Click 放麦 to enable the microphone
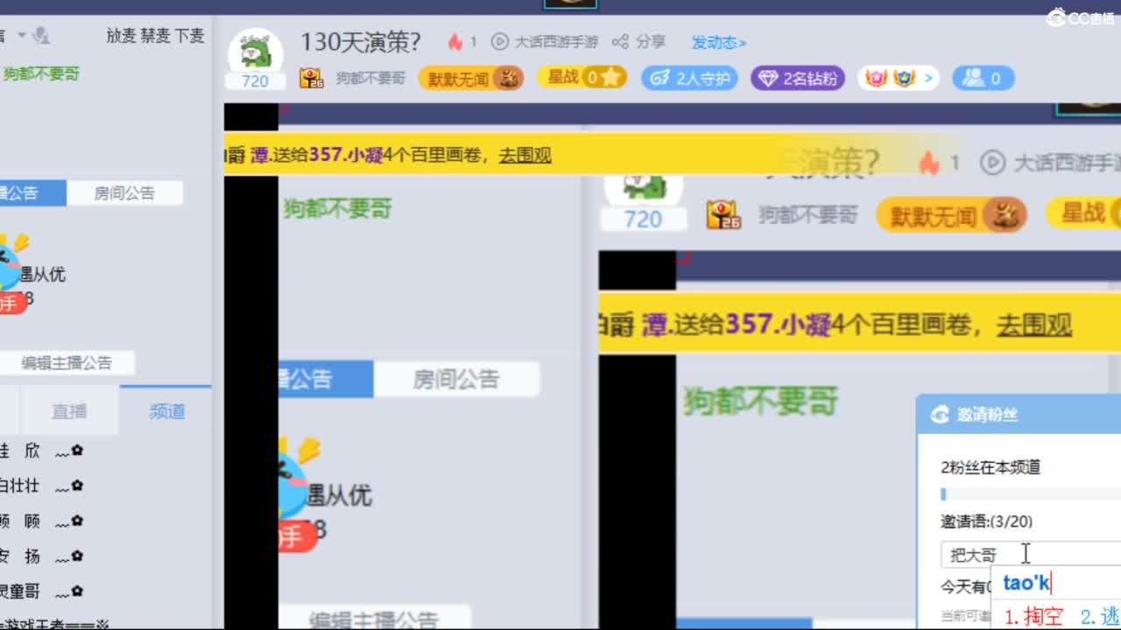1121x630 pixels. tap(122, 37)
